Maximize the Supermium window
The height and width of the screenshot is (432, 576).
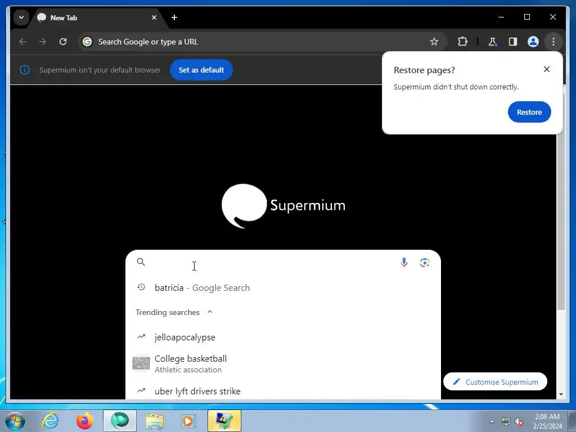coord(526,17)
